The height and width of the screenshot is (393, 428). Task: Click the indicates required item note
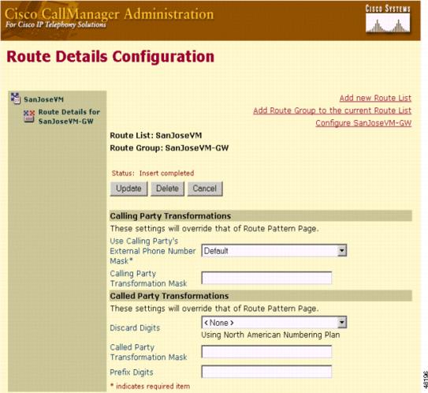click(150, 387)
